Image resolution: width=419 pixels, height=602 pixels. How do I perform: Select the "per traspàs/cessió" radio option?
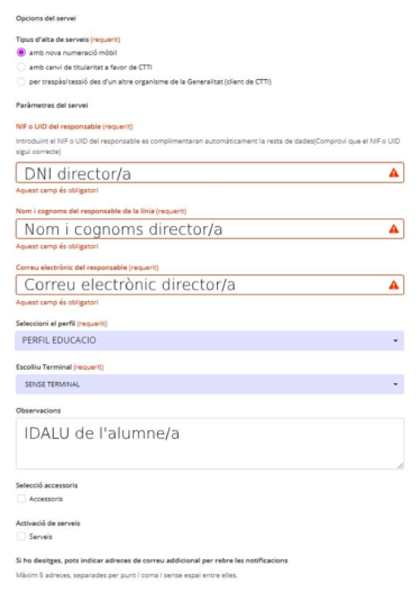coord(21,81)
